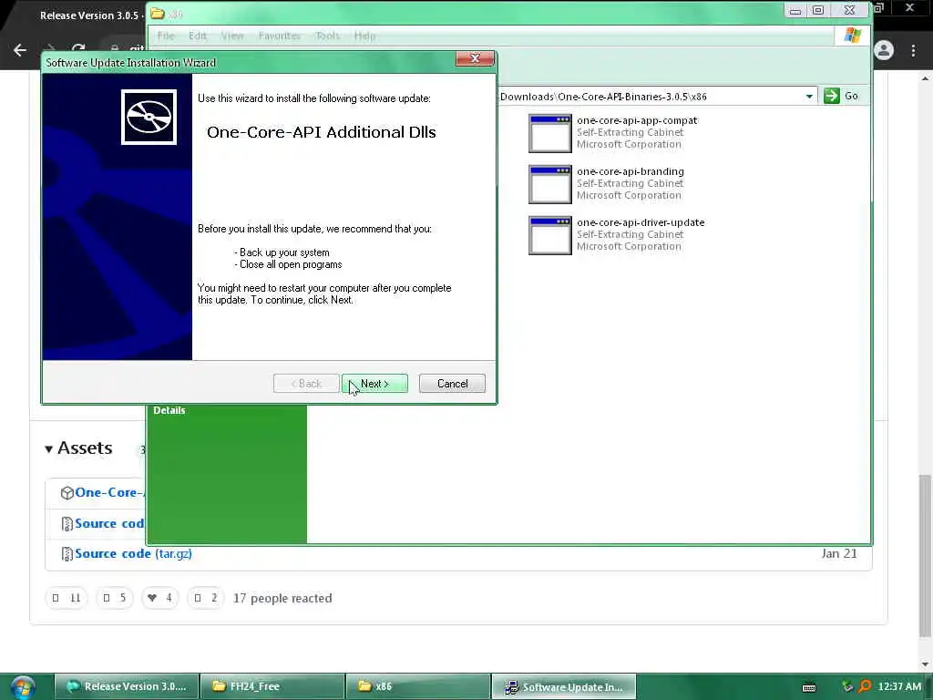Click the 'One-Core-API Additional Dlls' wizard title
Image resolution: width=933 pixels, height=700 pixels.
coord(322,132)
